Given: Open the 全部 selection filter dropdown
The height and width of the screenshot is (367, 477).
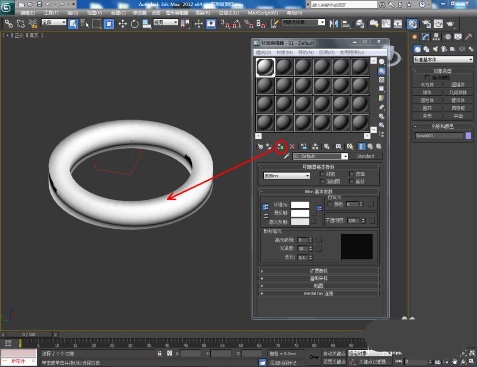Looking at the screenshot, I should click(x=53, y=22).
